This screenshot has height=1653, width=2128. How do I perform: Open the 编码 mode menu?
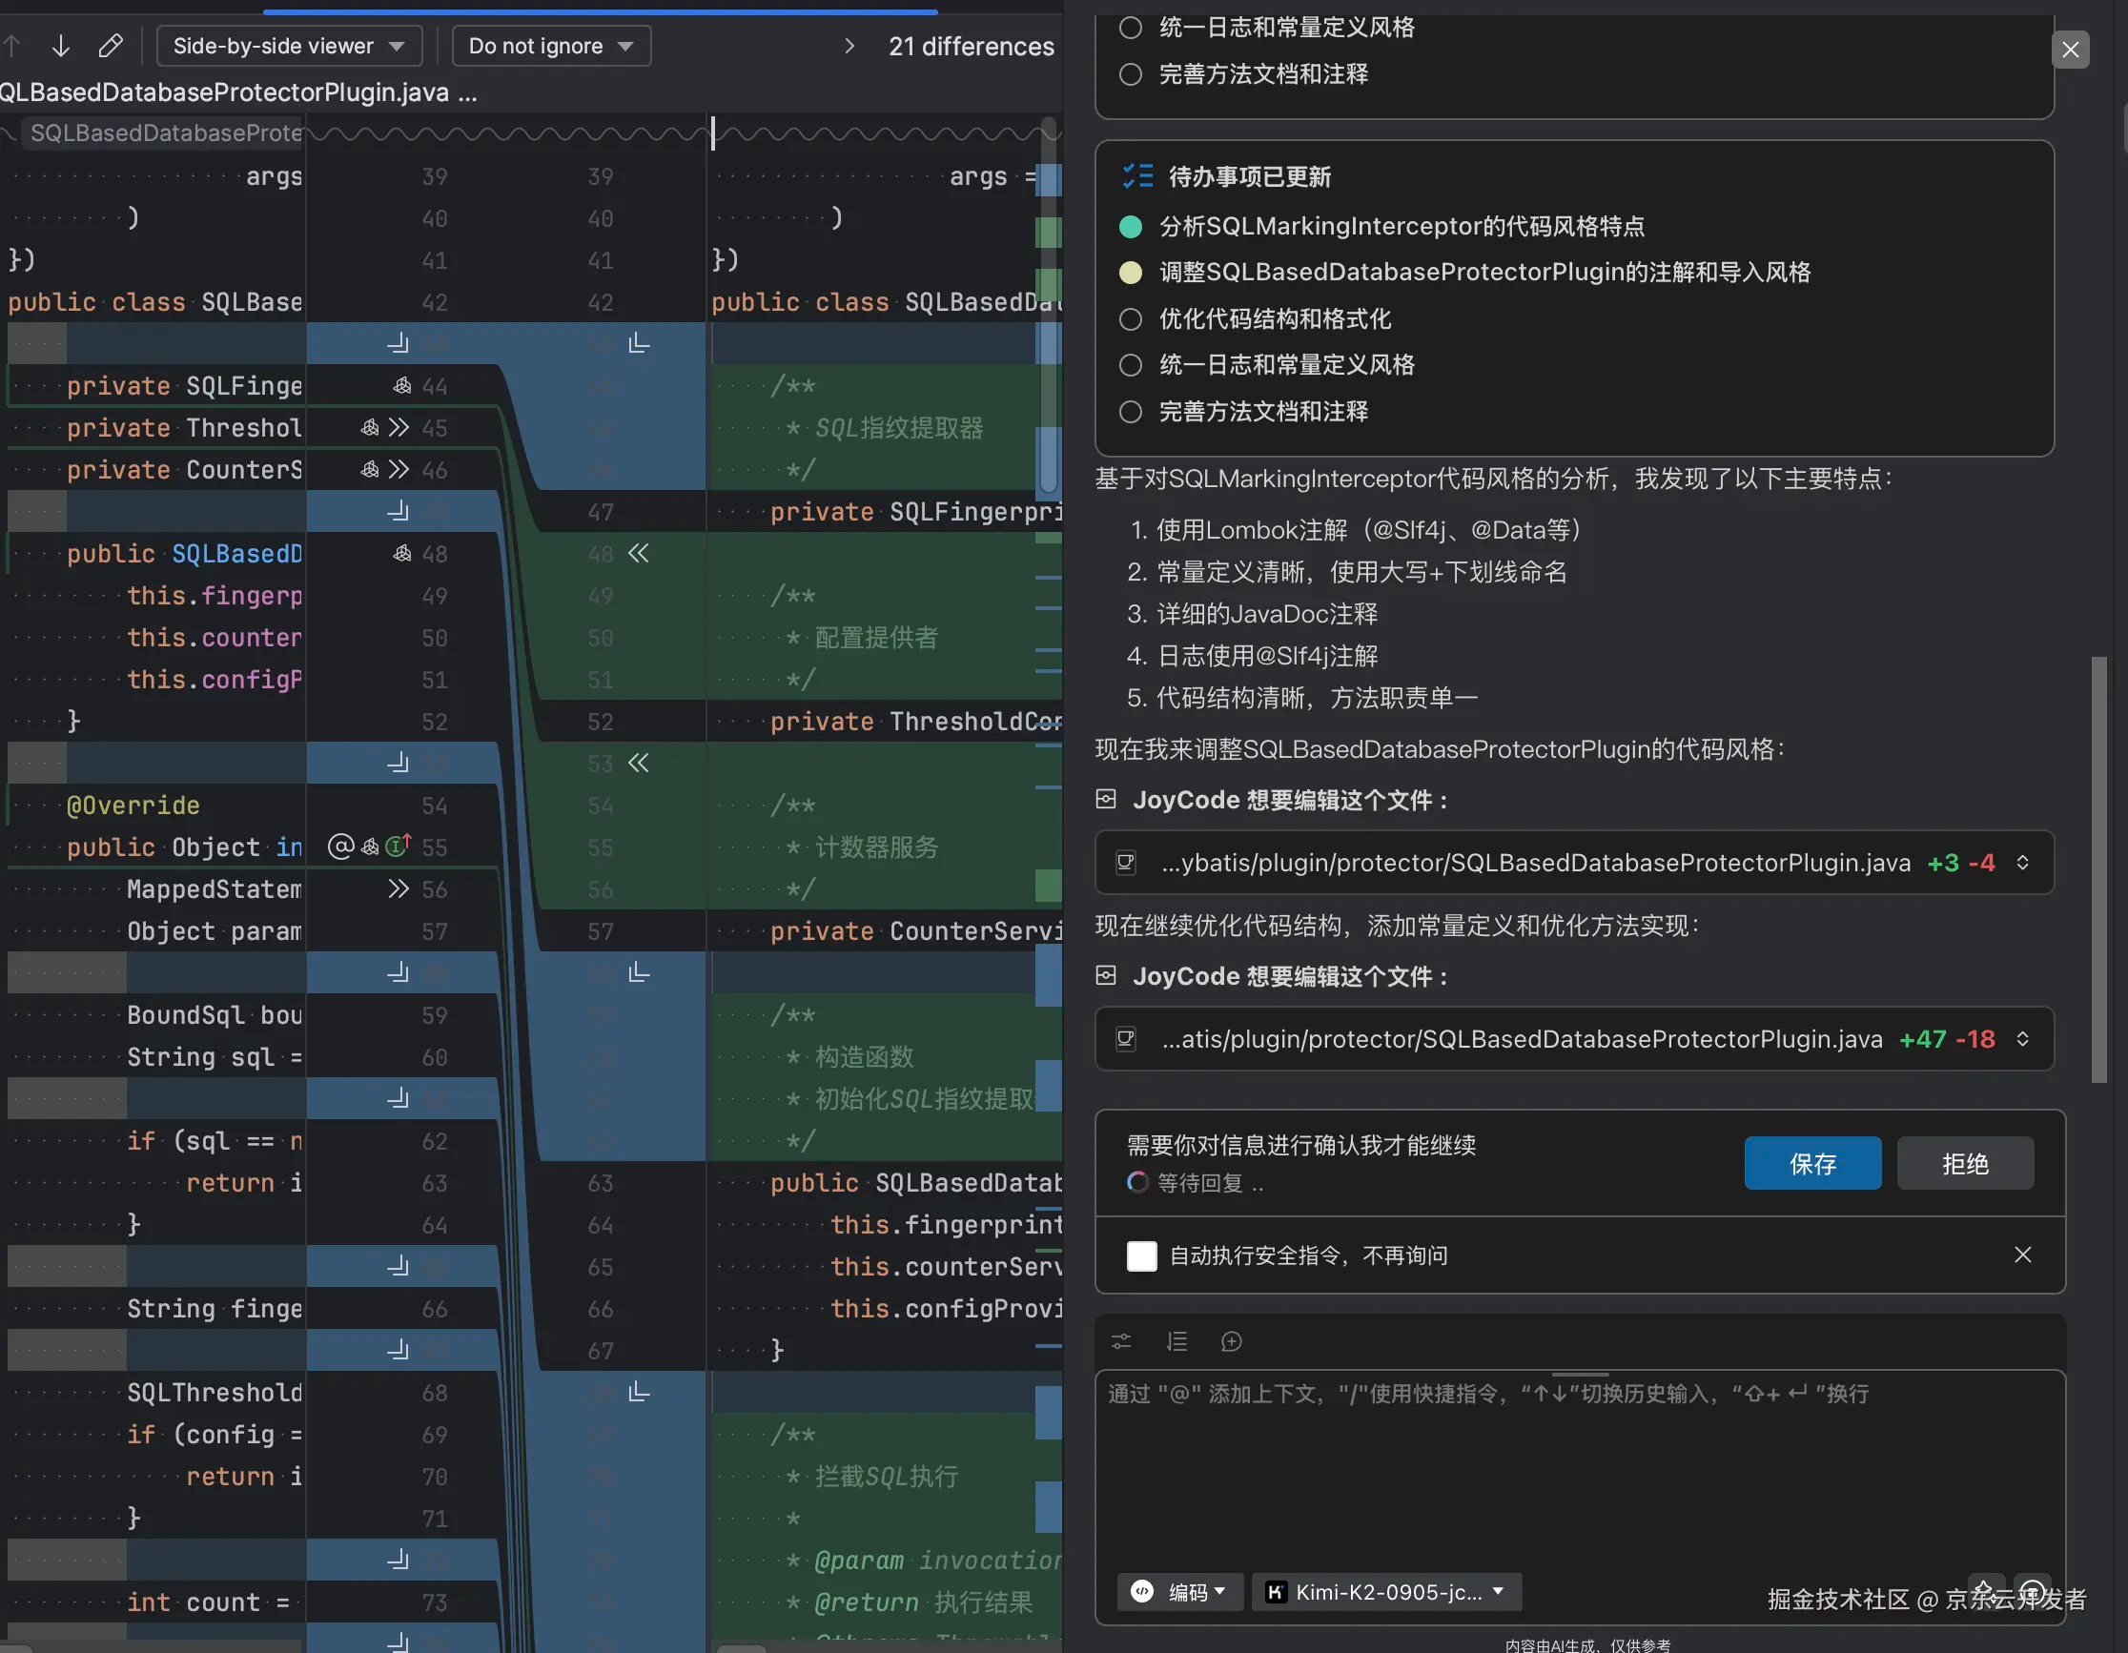(1180, 1592)
